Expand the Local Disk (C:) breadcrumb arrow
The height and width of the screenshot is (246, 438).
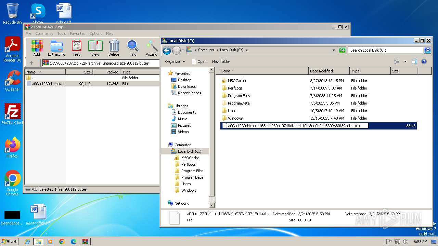[x=246, y=50]
